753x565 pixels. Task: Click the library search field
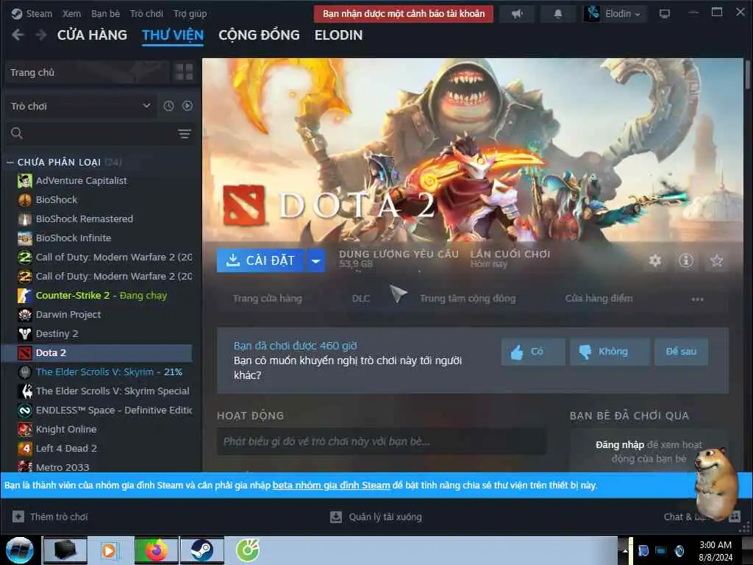(x=99, y=134)
